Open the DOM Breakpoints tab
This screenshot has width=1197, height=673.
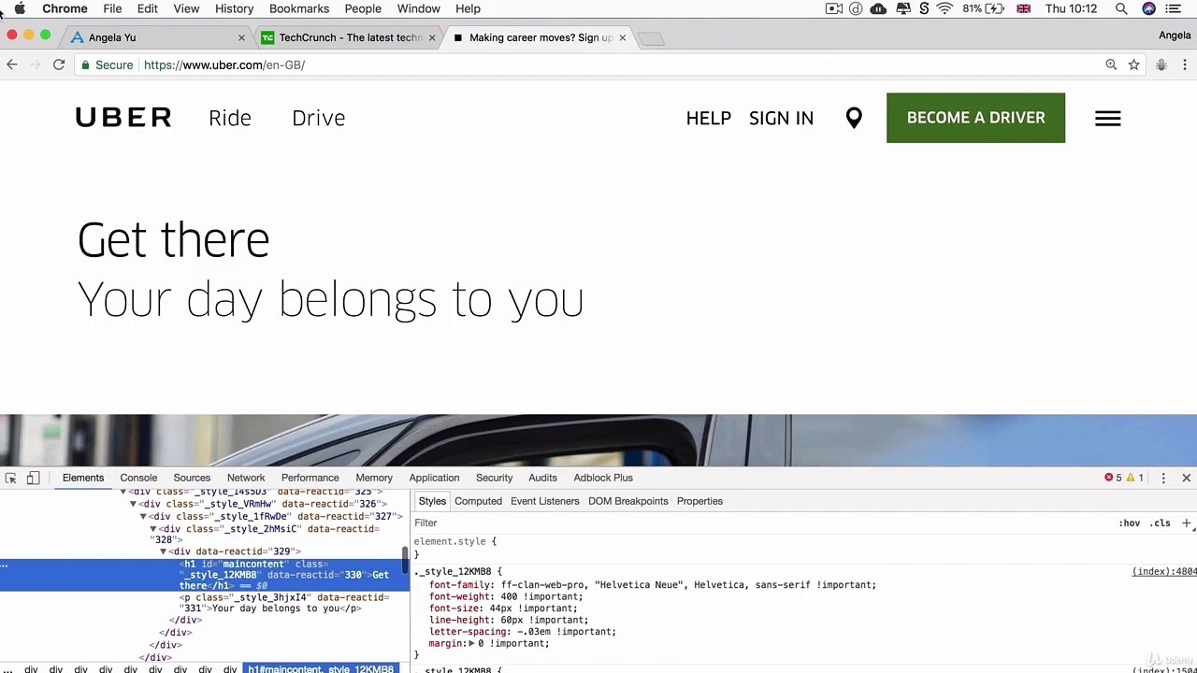(627, 501)
